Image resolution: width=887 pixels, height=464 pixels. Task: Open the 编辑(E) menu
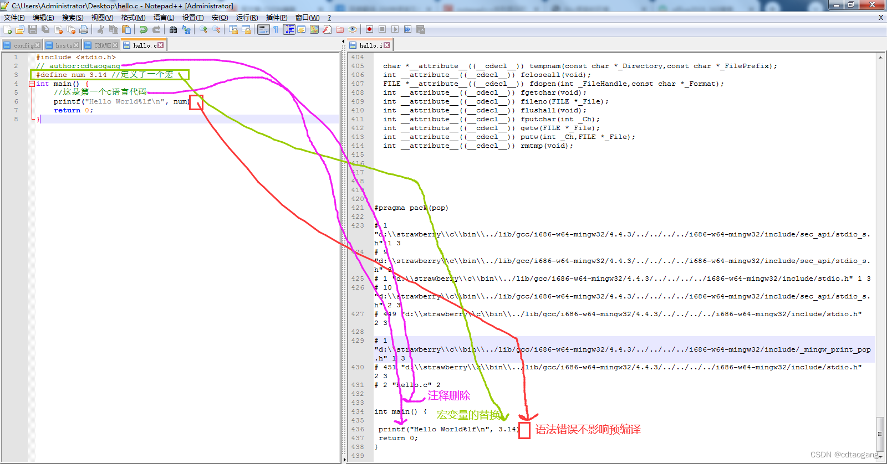click(43, 18)
